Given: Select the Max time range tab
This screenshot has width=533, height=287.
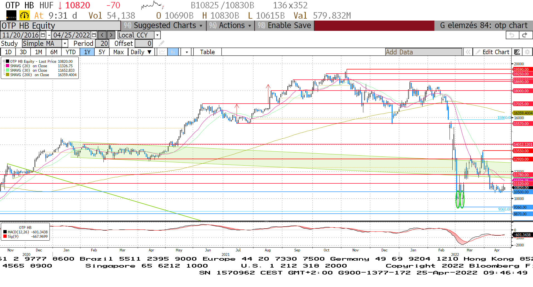Looking at the screenshot, I should tap(119, 52).
